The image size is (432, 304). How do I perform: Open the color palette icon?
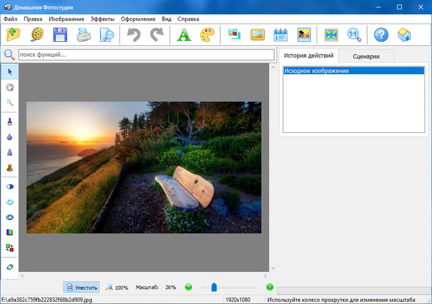(x=207, y=35)
